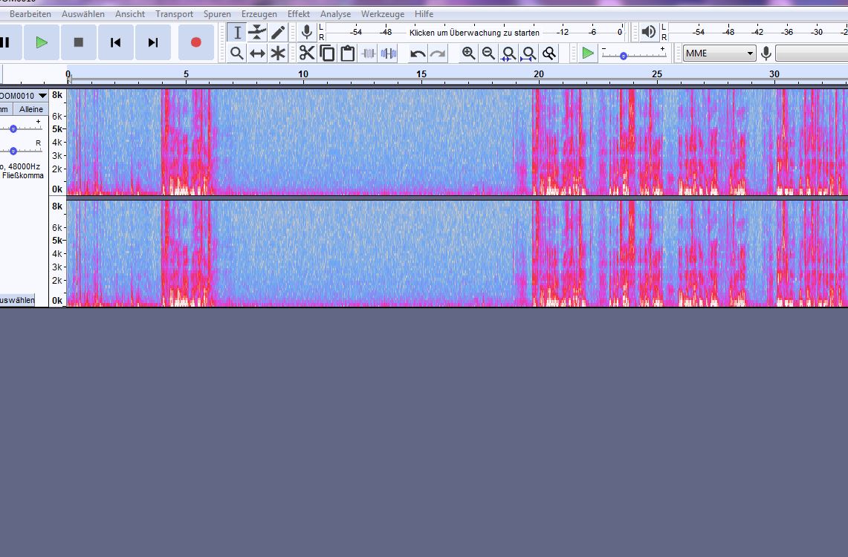Toggle the track mute button

click(6, 109)
